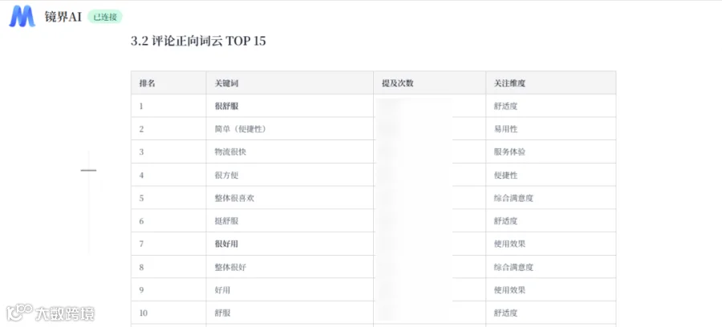This screenshot has height=327, width=722.
Task: Select the 很舒服 keyword cell
Action: 290,106
